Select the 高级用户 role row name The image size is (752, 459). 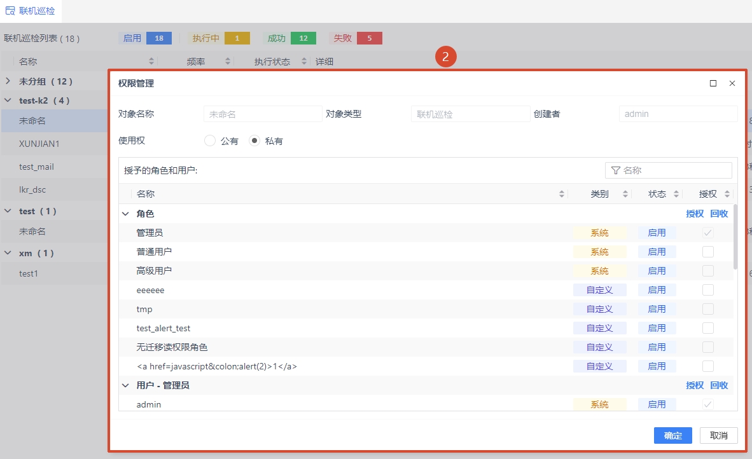click(x=154, y=271)
